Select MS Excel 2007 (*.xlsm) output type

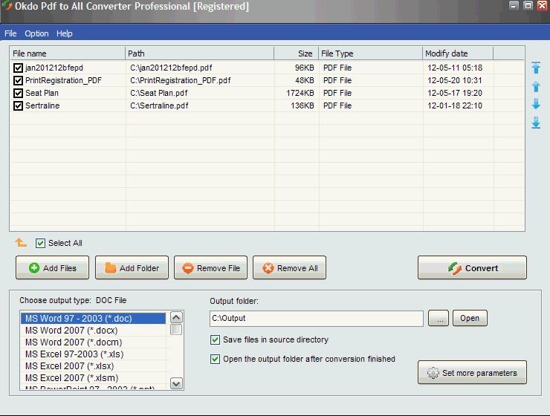pos(94,378)
